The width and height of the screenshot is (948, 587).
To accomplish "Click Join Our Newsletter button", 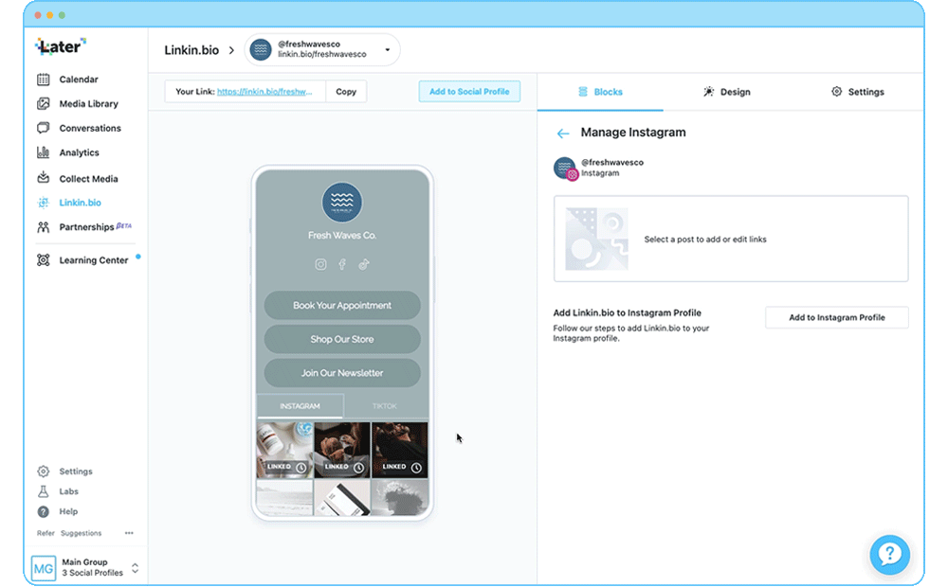I will pyautogui.click(x=342, y=373).
